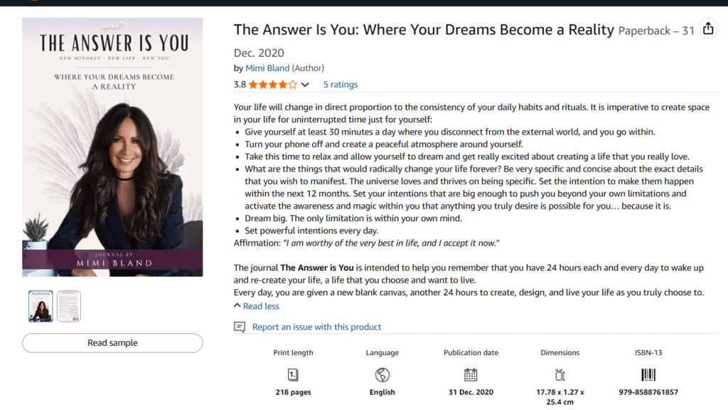
Task: Open Mimi Bland author page
Action: pyautogui.click(x=267, y=68)
